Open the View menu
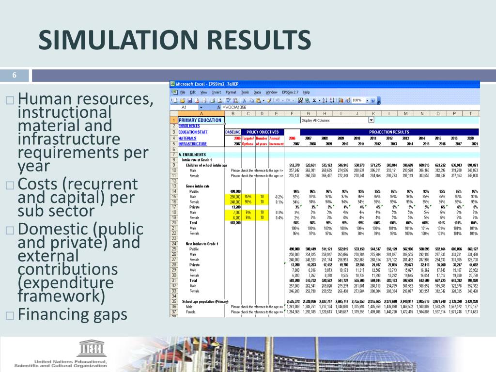 [x=204, y=93]
